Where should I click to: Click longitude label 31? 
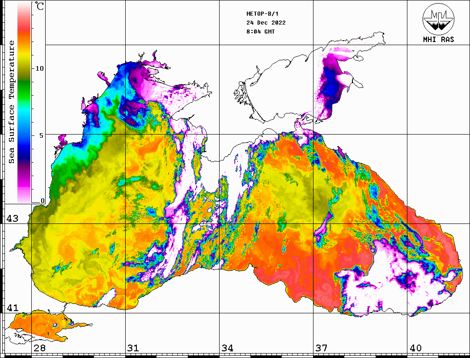pyautogui.click(x=133, y=348)
